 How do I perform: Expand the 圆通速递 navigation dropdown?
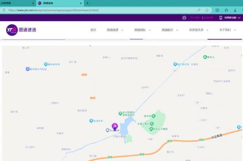tap(115, 30)
